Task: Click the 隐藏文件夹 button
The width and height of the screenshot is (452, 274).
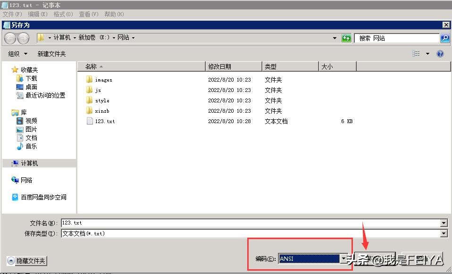Action: point(27,261)
